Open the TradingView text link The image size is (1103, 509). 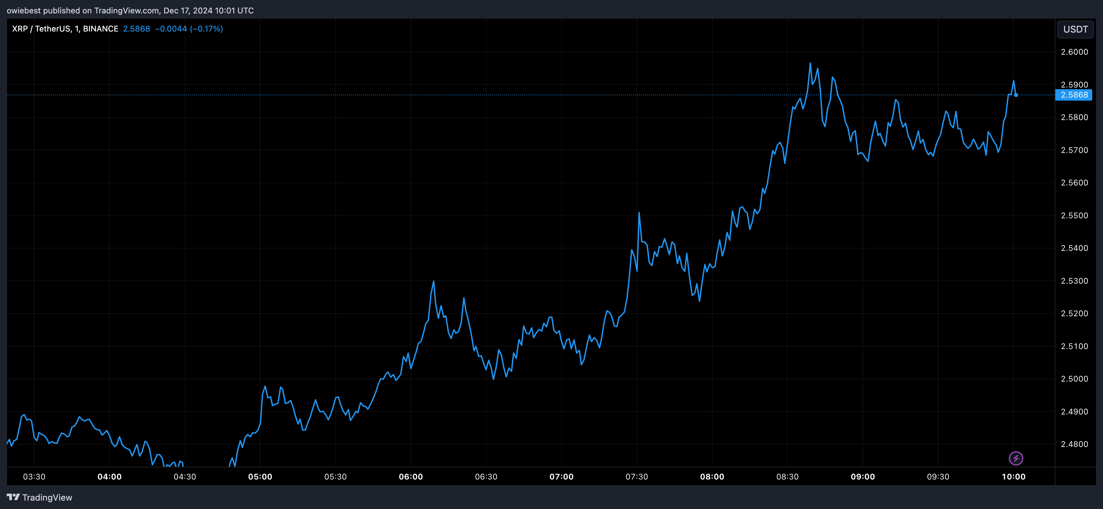pyautogui.click(x=47, y=498)
